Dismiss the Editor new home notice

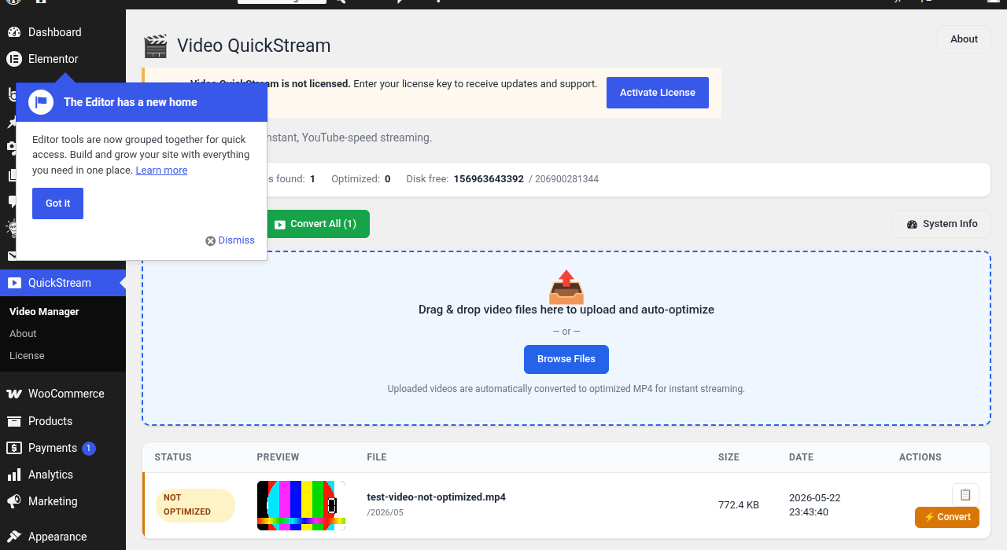230,240
